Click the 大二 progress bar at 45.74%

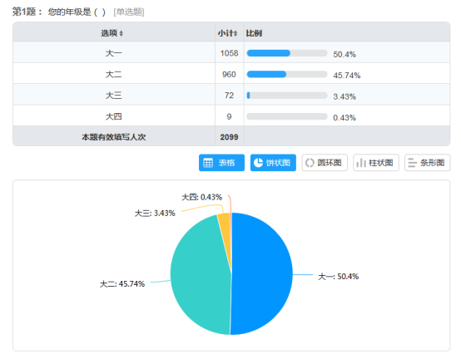pos(287,74)
